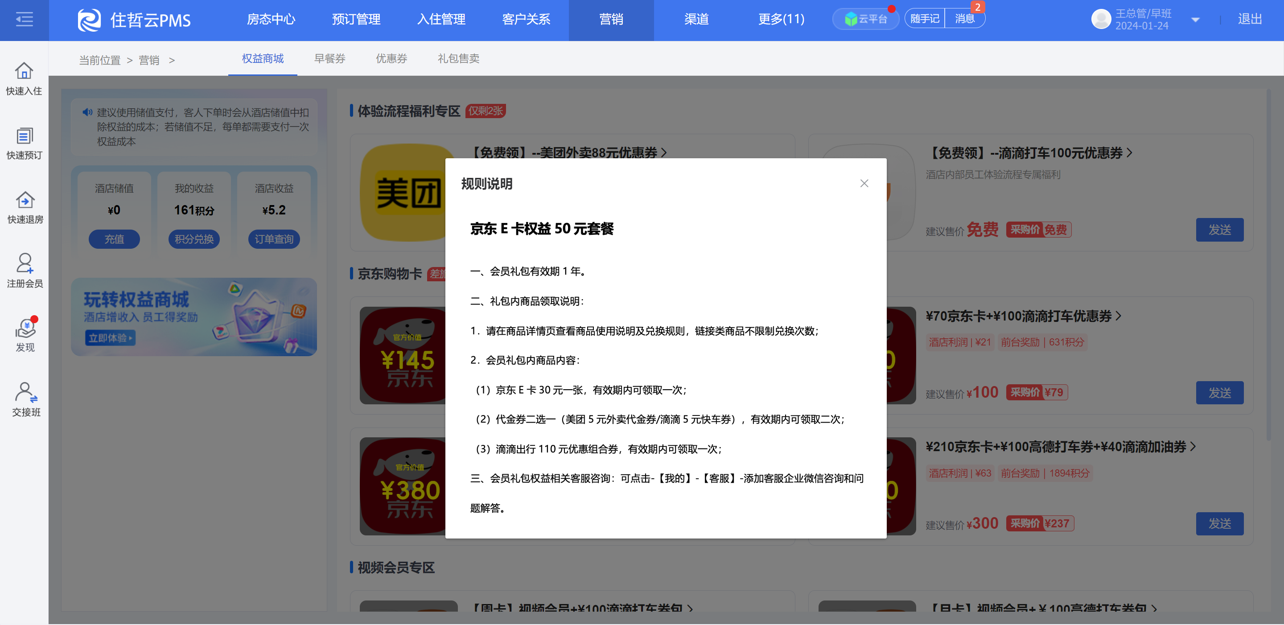Click the 充值 button
The width and height of the screenshot is (1284, 625).
click(x=114, y=239)
